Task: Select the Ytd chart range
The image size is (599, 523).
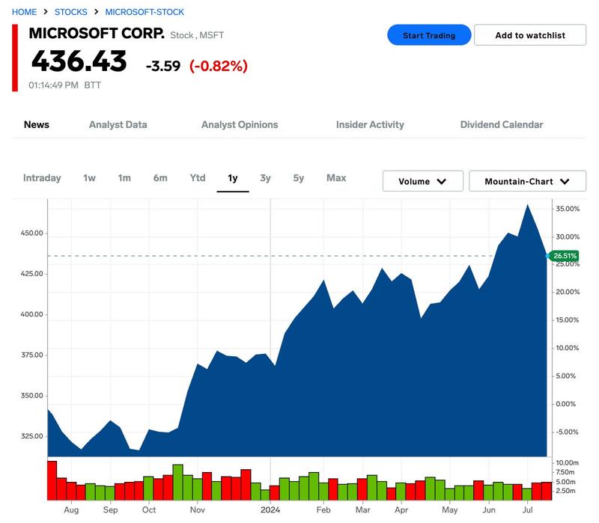Action: tap(197, 178)
